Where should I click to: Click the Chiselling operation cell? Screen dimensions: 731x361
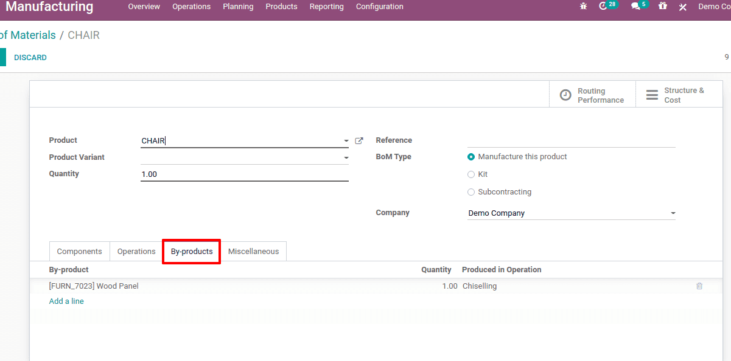pos(480,286)
